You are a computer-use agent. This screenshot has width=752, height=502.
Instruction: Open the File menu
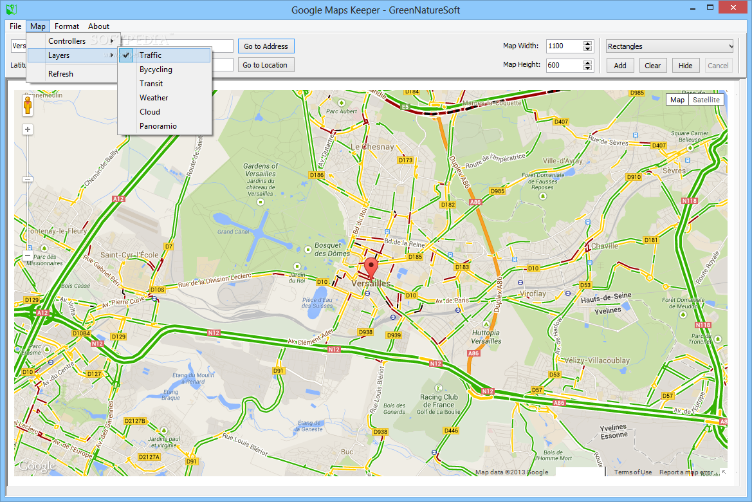[15, 26]
